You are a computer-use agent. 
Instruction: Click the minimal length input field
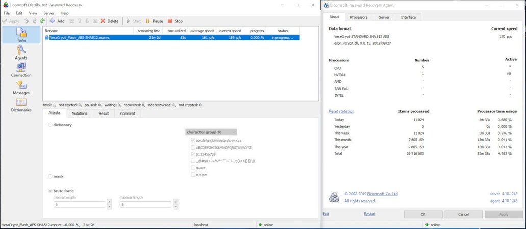[x=80, y=204]
